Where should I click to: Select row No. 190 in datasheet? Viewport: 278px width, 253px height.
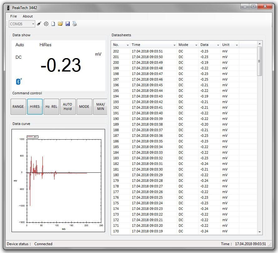(184, 119)
